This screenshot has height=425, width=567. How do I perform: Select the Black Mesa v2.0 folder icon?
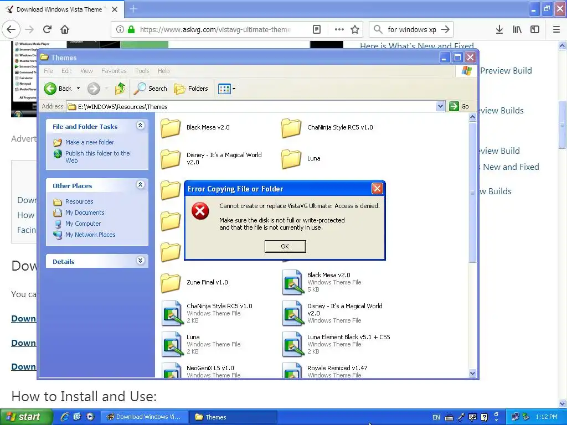click(x=171, y=128)
